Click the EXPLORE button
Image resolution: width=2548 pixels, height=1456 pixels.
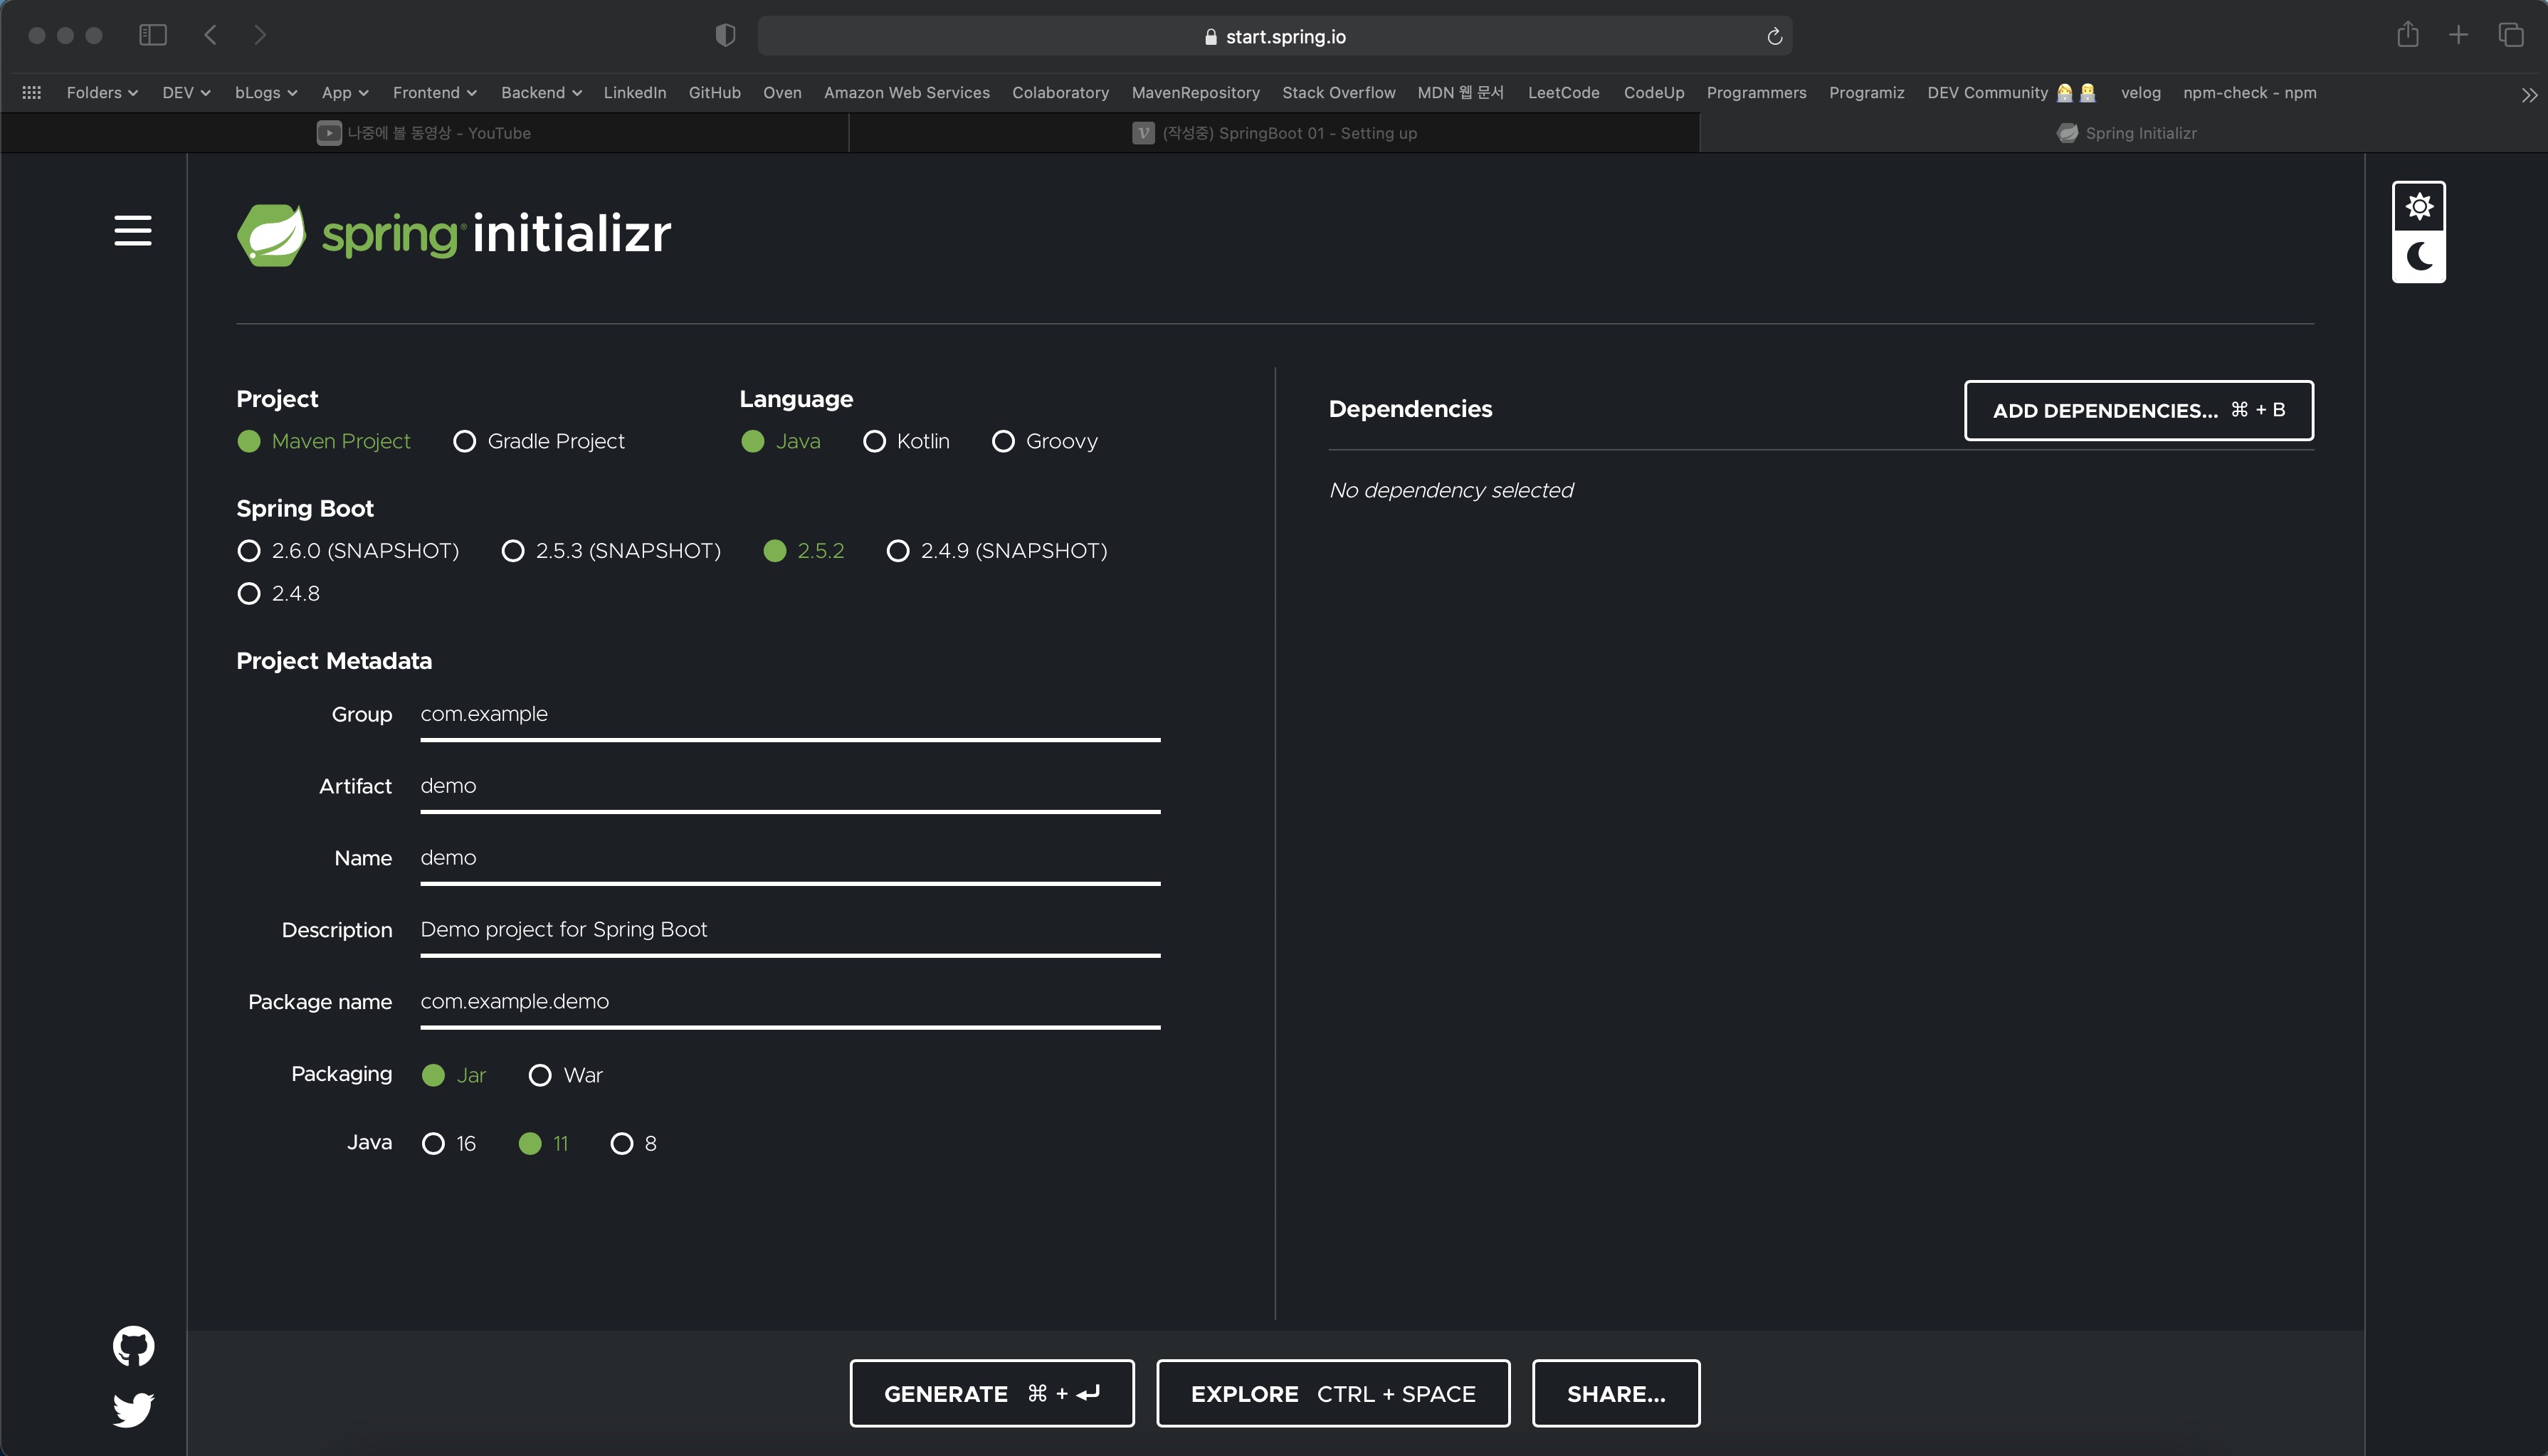click(x=1332, y=1393)
